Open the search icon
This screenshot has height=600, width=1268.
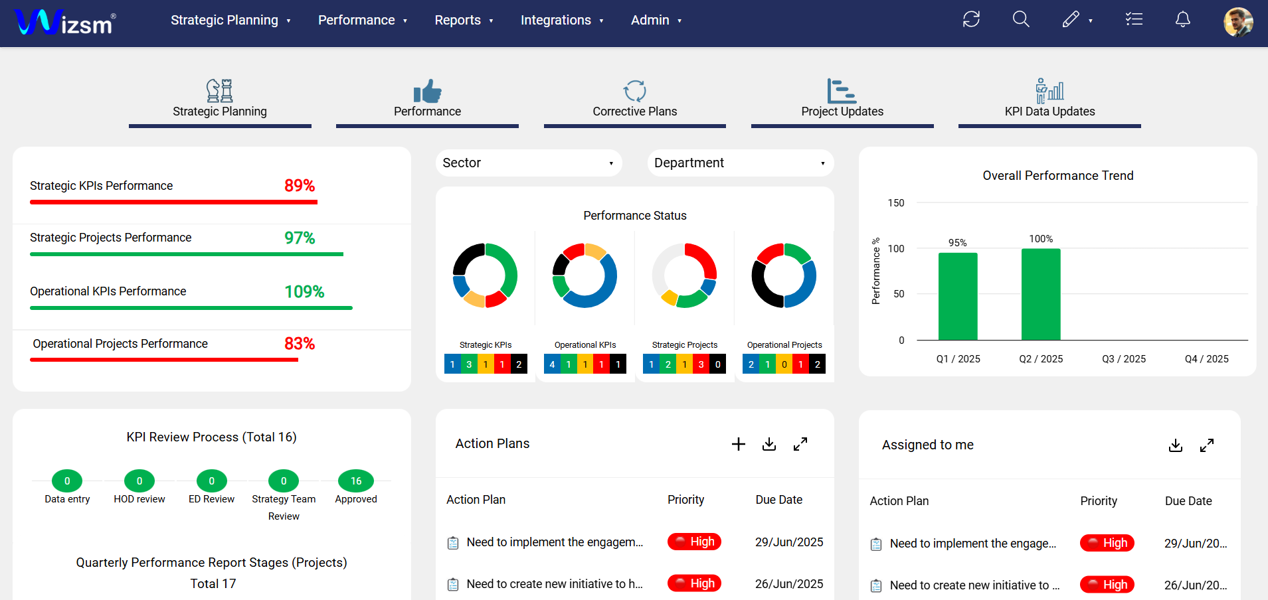click(1020, 20)
